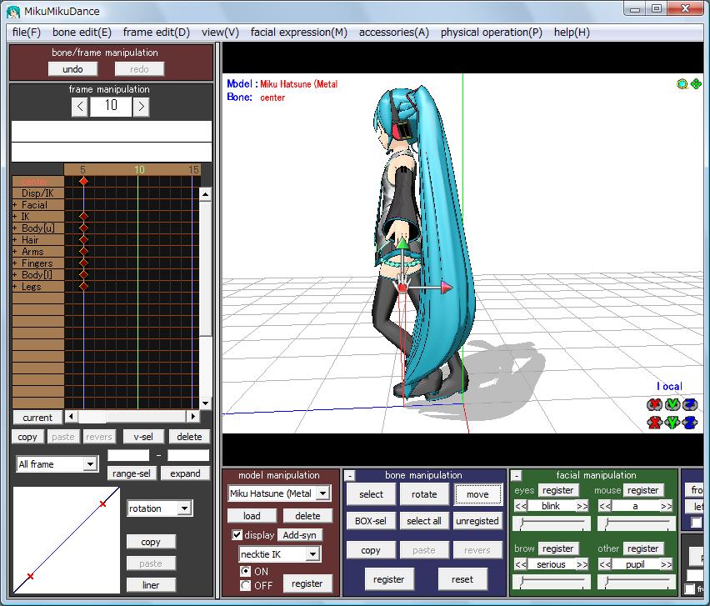Select previous brow expression before serious
The height and width of the screenshot is (606, 710).
520,564
